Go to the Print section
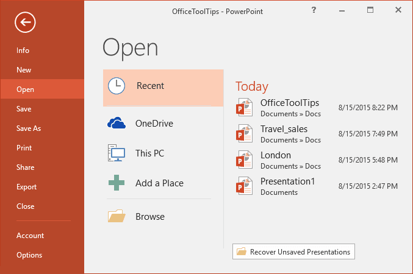The image size is (413, 274). [x=42, y=148]
